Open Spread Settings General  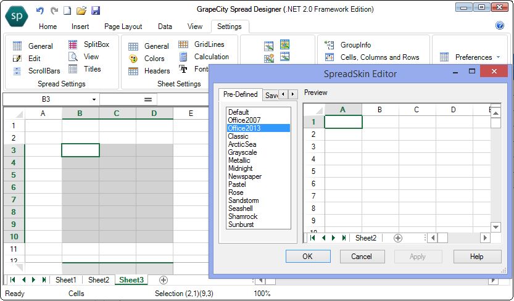33,46
